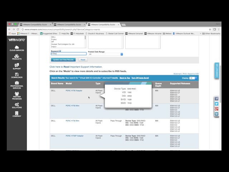Click the Export to CSV link
Viewport: 229px width, 172px height.
(193, 74)
